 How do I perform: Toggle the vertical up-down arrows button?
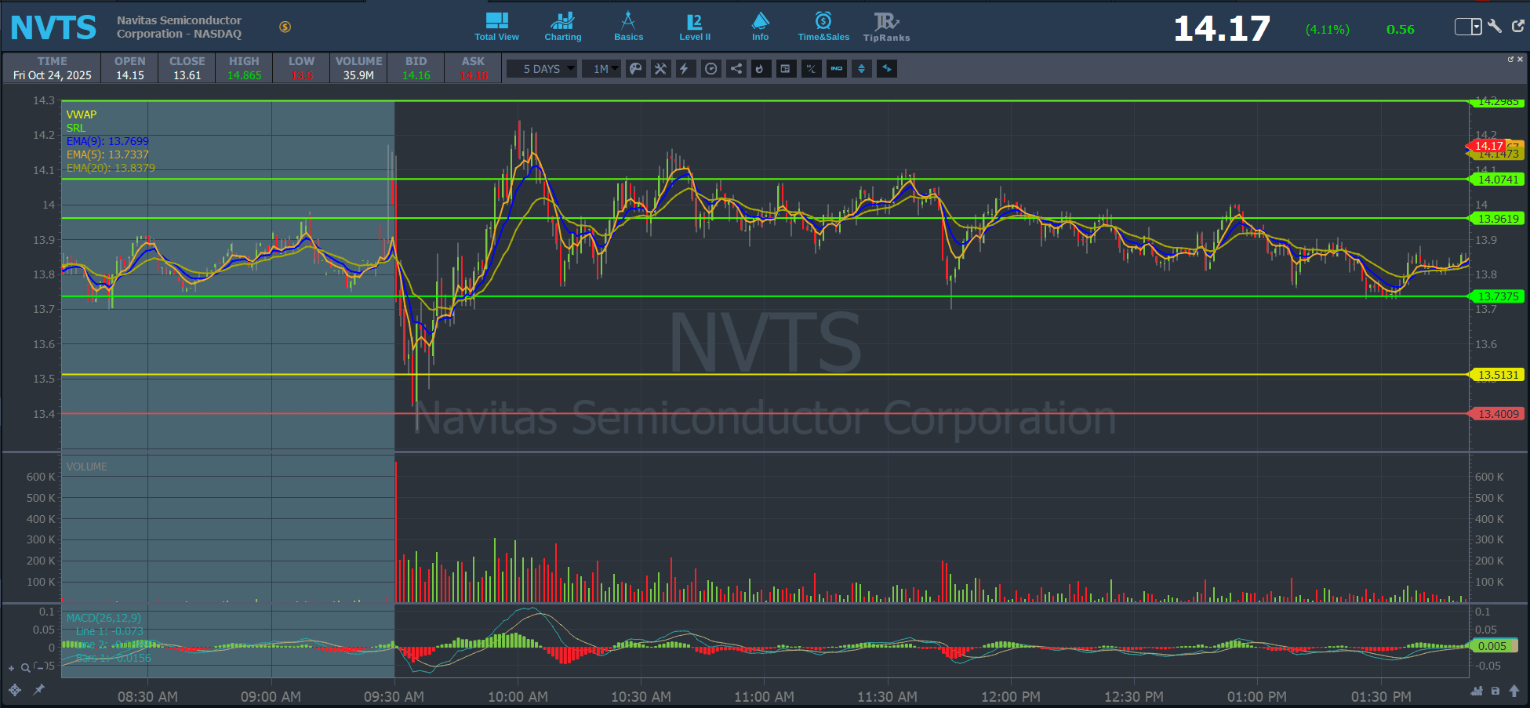click(862, 69)
